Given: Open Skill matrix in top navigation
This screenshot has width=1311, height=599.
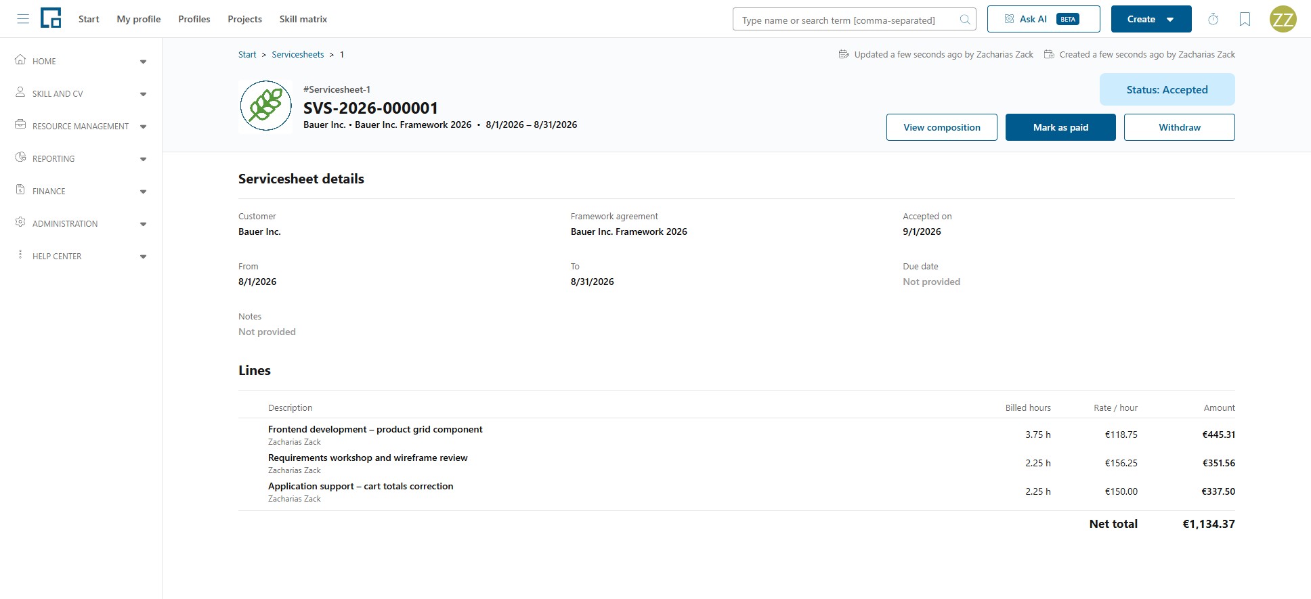Looking at the screenshot, I should click(303, 19).
